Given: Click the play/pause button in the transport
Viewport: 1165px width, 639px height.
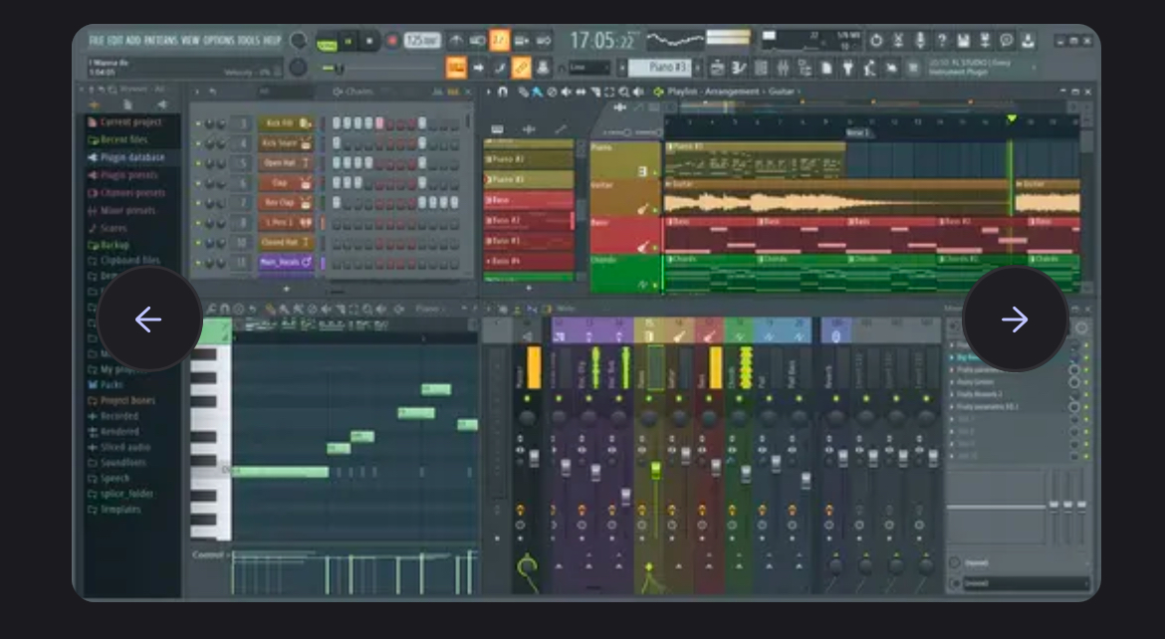Looking at the screenshot, I should [347, 41].
